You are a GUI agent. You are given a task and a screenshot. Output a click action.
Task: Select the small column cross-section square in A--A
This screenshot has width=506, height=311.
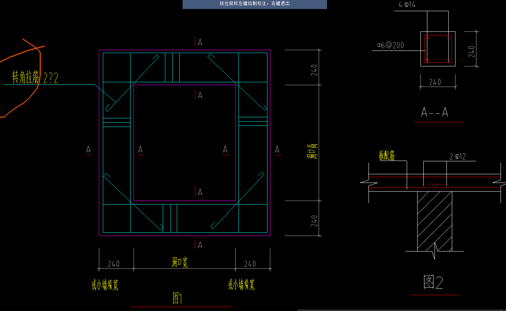tap(438, 49)
